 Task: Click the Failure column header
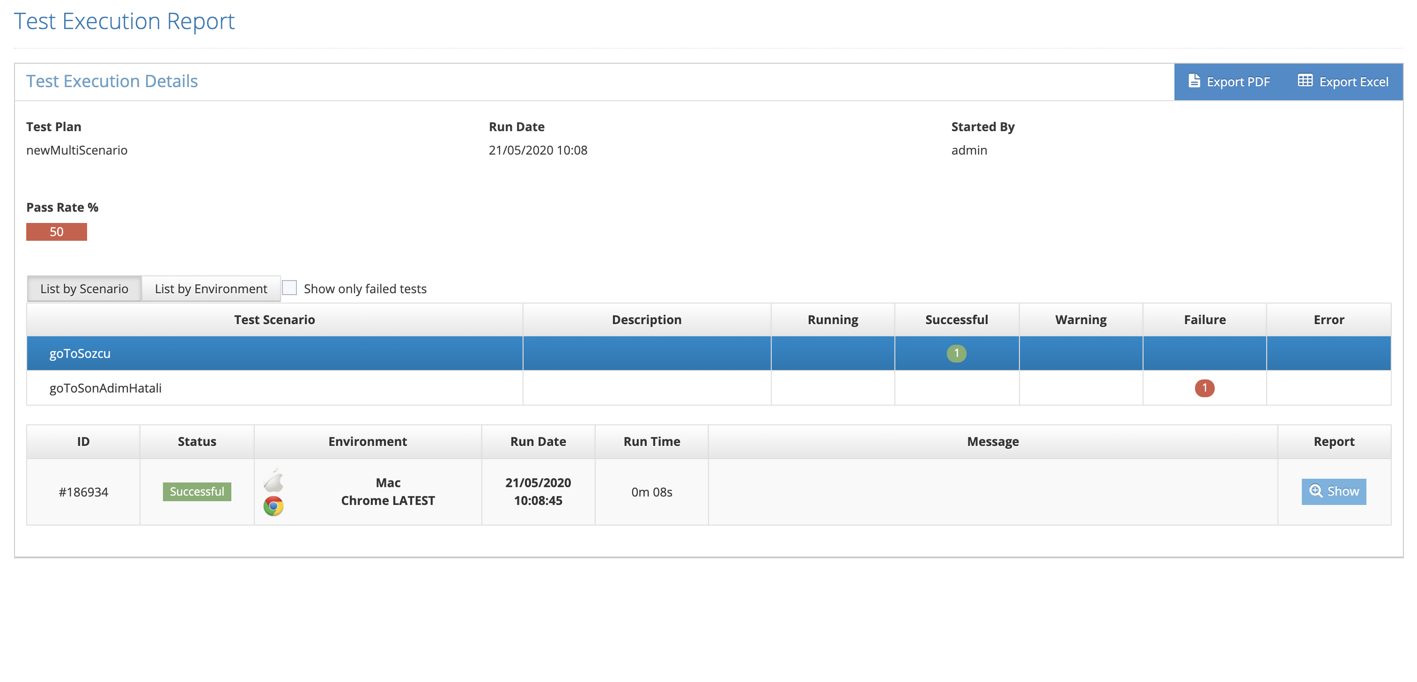pyautogui.click(x=1205, y=319)
